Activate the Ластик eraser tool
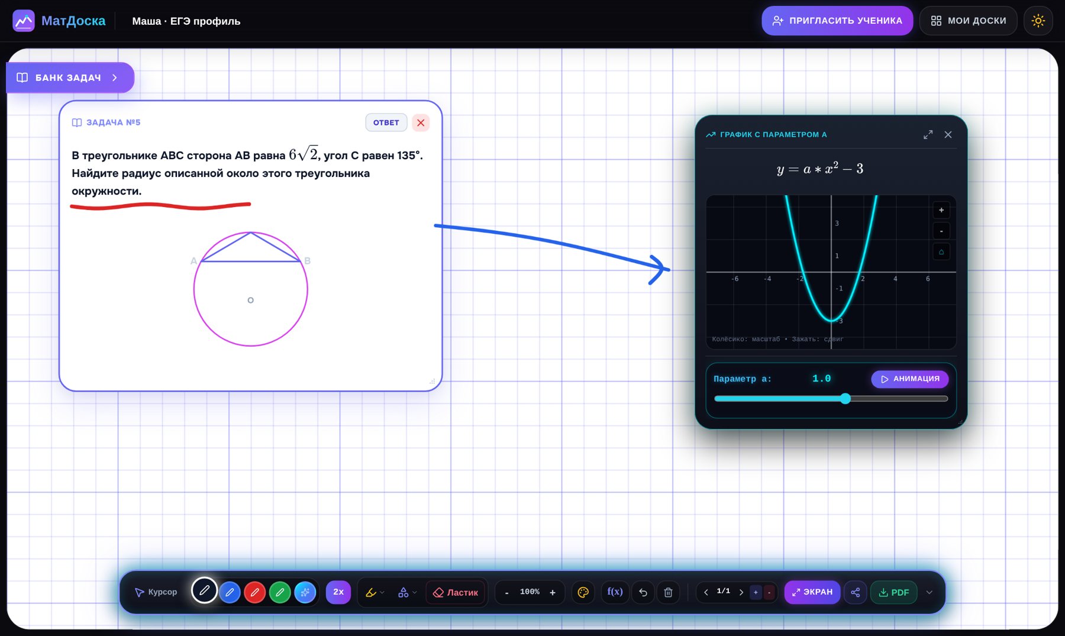Viewport: 1065px width, 636px height. click(x=456, y=592)
